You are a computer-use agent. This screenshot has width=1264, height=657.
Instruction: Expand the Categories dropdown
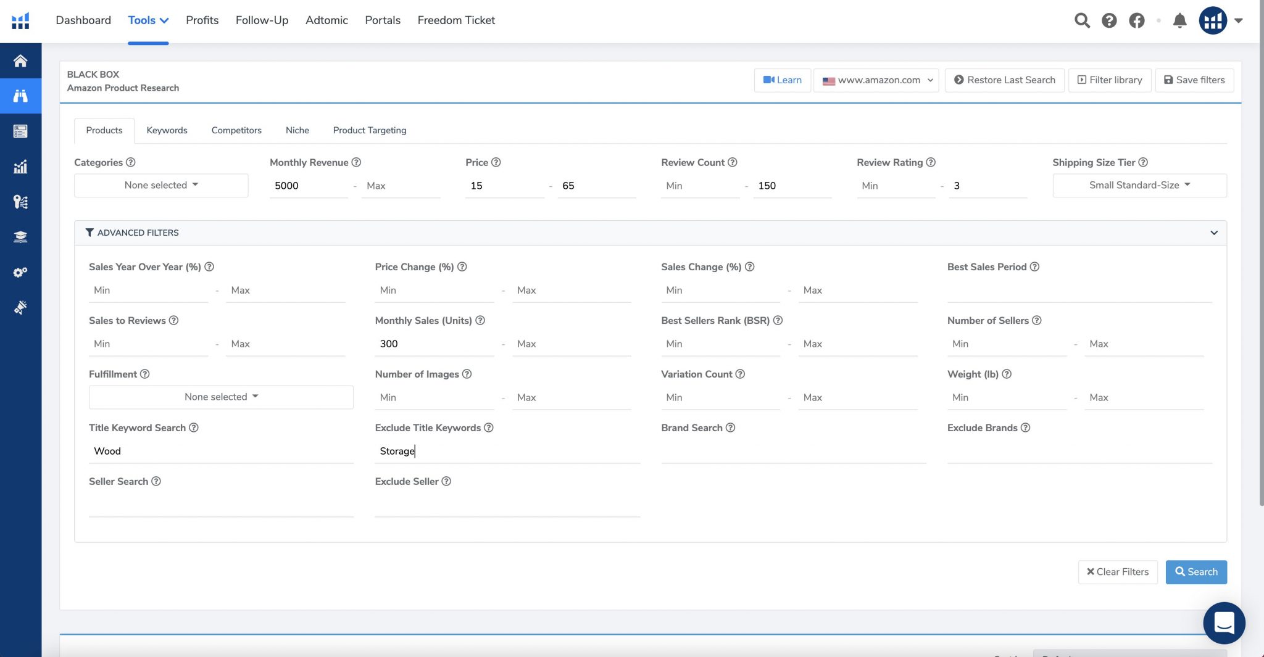click(161, 185)
